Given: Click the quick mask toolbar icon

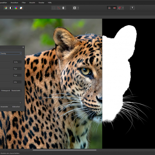Looking at the screenshot, I should [74, 8].
